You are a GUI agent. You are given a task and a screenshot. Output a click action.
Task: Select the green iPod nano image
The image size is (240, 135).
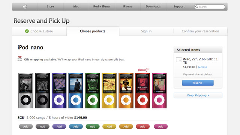tap(93, 90)
